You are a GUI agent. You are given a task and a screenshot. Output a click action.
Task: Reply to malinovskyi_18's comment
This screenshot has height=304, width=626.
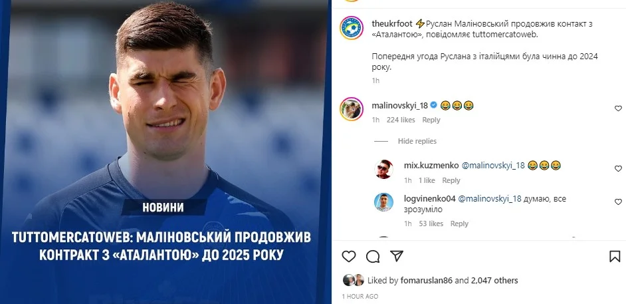pos(431,120)
